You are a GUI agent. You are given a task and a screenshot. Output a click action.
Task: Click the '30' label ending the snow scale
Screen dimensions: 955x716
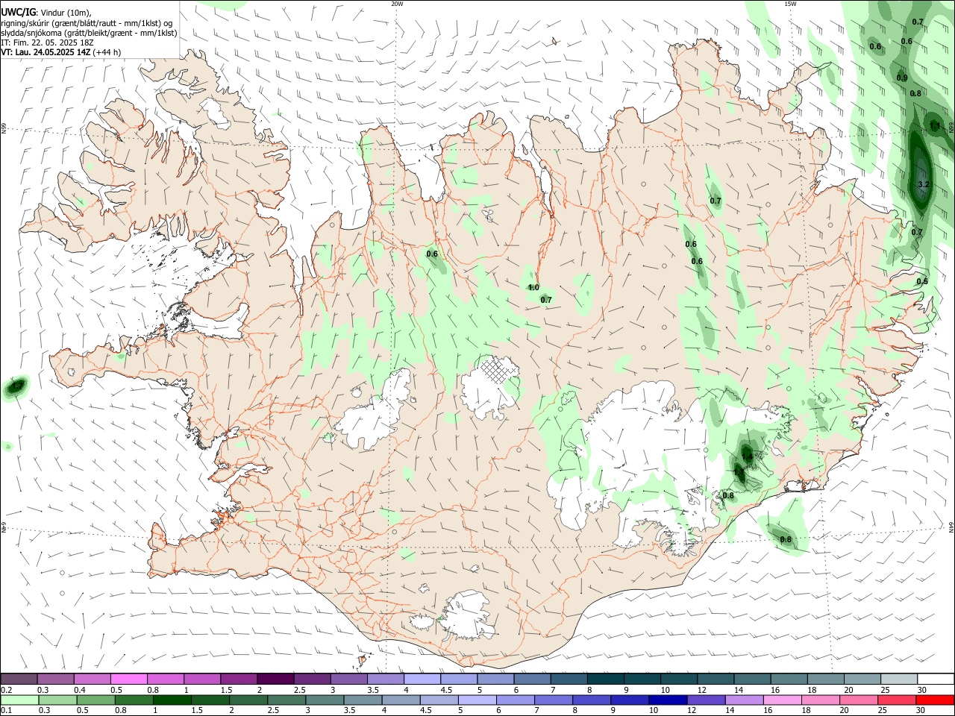(x=921, y=690)
